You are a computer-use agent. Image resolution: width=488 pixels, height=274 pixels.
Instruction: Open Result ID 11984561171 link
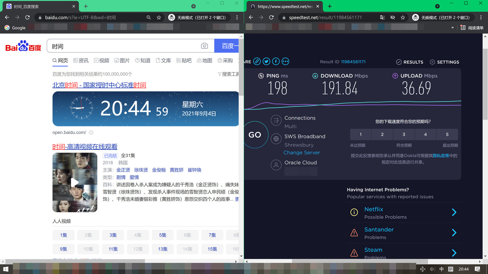(x=353, y=62)
